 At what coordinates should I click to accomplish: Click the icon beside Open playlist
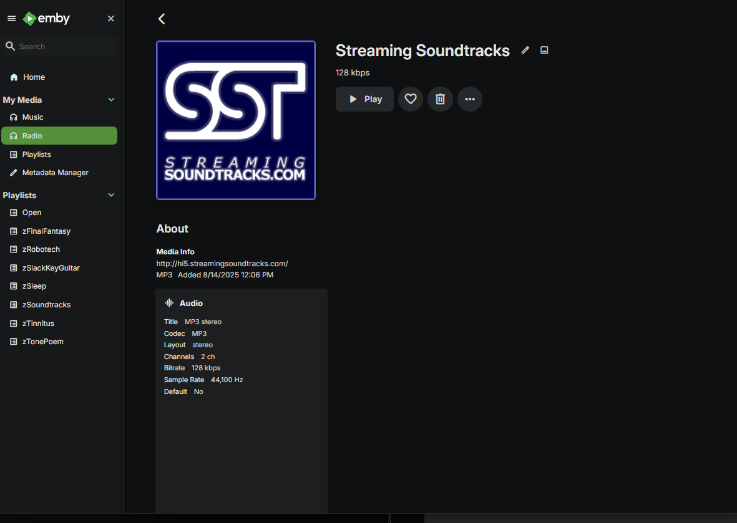(x=14, y=213)
